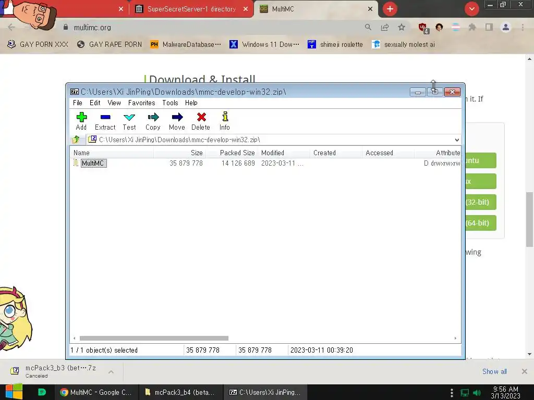Click the 7-Zip horizontal scrollbar thumb
The width and height of the screenshot is (534, 400).
pyautogui.click(x=154, y=338)
